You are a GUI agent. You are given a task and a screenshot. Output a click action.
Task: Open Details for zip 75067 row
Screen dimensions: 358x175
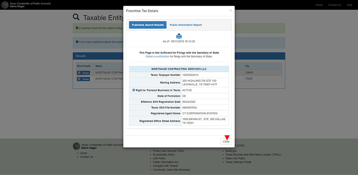tap(83, 79)
